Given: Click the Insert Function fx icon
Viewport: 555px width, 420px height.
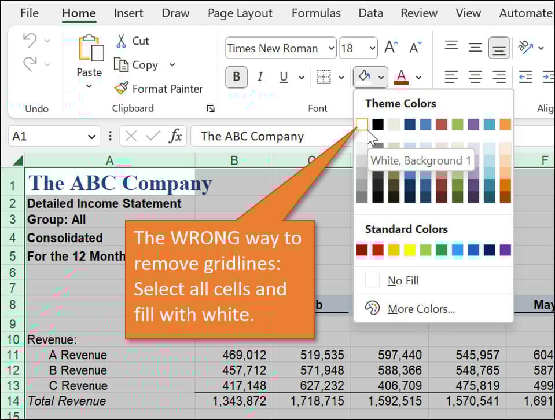Looking at the screenshot, I should click(x=175, y=136).
